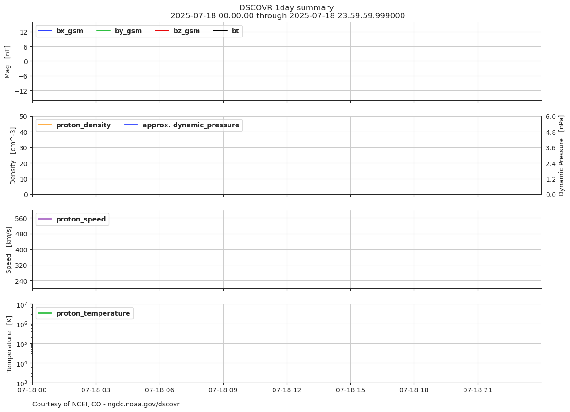Click the 07-18 21 time tick label
The width and height of the screenshot is (570, 412).
(478, 390)
